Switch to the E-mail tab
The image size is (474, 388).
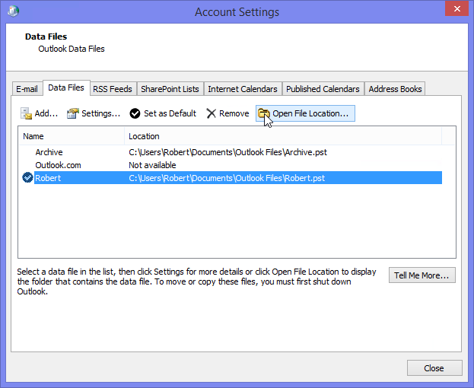pyautogui.click(x=27, y=89)
